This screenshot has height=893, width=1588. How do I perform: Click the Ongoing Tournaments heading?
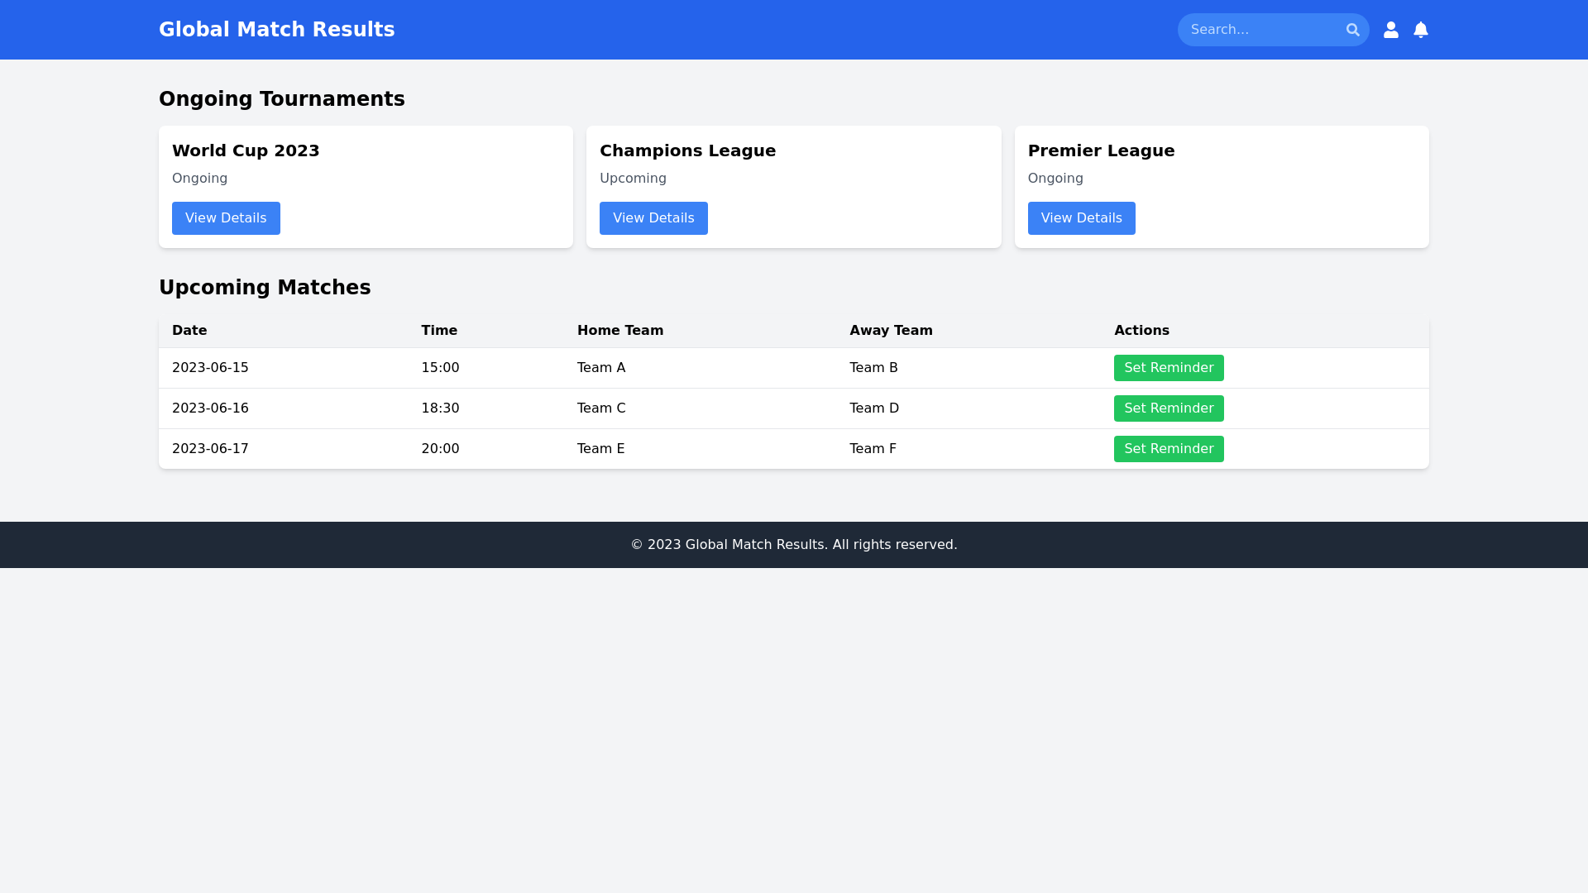tap(282, 99)
